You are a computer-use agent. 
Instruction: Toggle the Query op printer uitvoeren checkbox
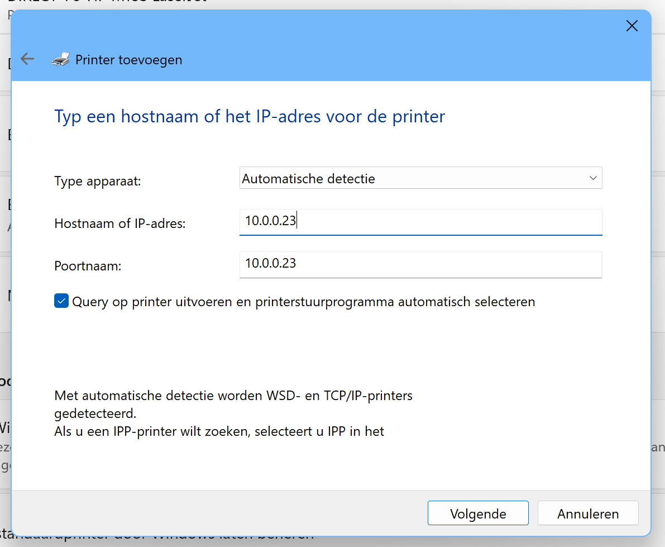61,301
